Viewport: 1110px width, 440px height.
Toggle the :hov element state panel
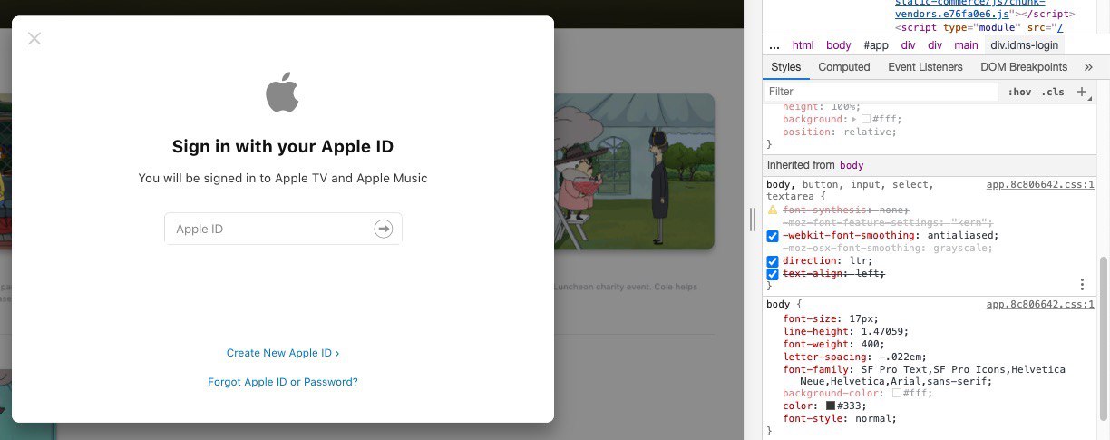click(1019, 92)
